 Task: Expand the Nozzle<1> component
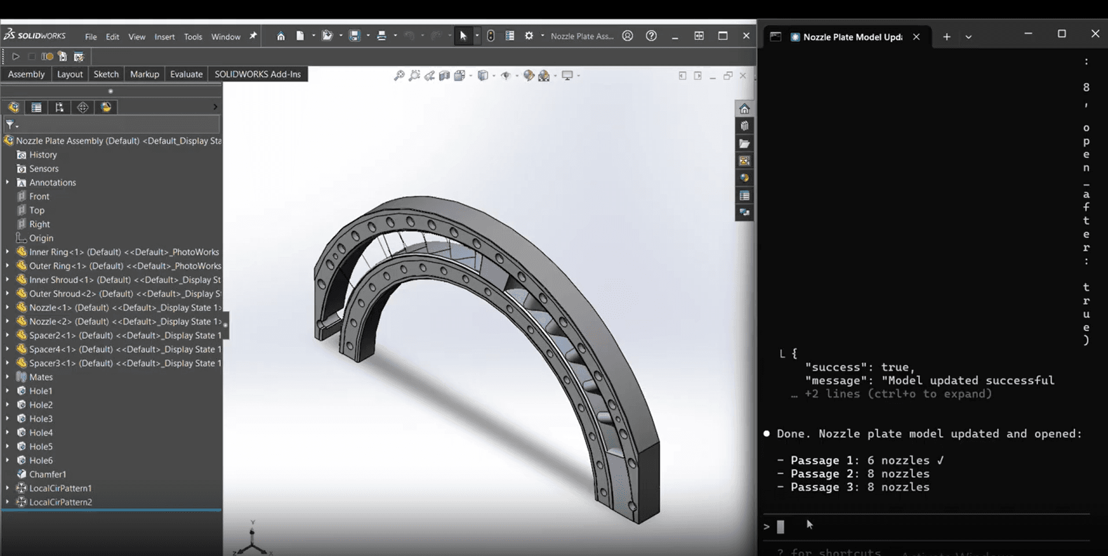click(x=8, y=307)
